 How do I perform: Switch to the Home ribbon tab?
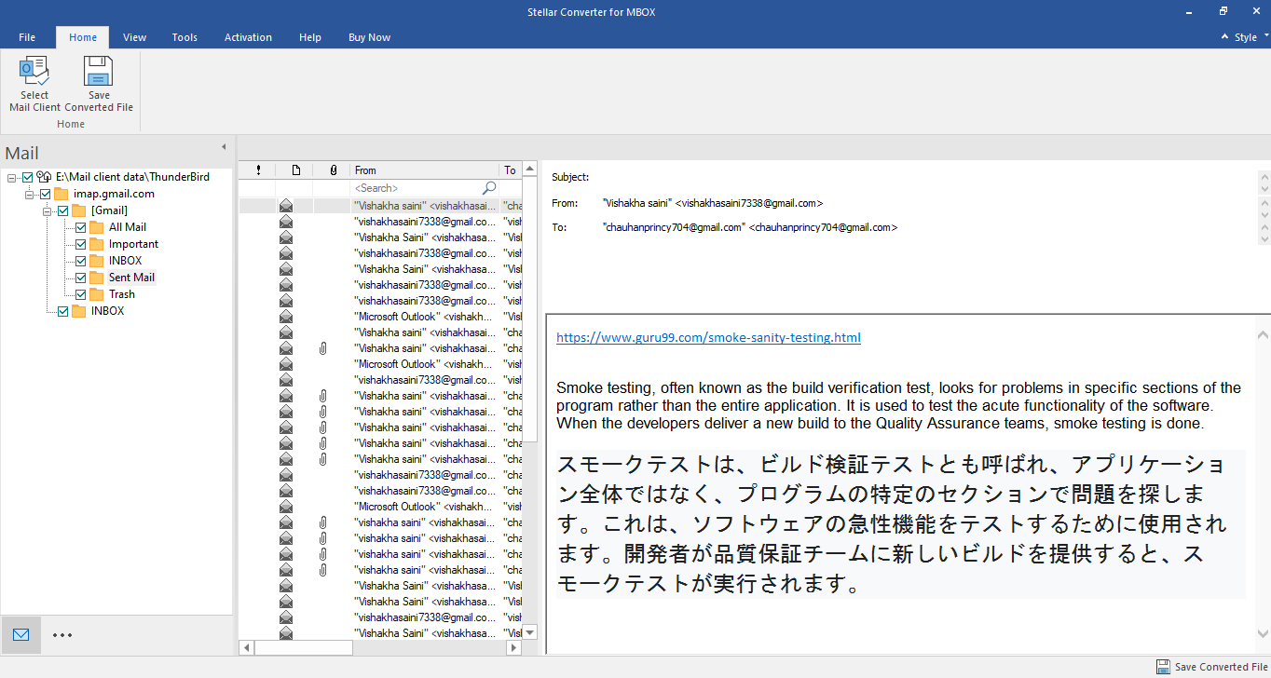pos(83,37)
